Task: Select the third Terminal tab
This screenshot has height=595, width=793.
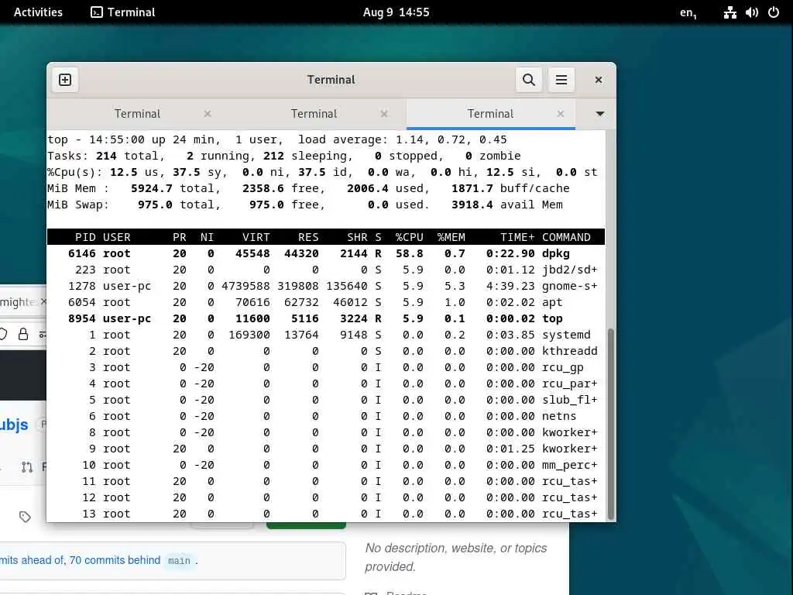Action: [x=490, y=114]
